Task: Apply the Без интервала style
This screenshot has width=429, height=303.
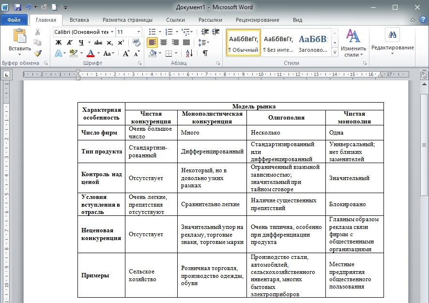Action: point(278,43)
